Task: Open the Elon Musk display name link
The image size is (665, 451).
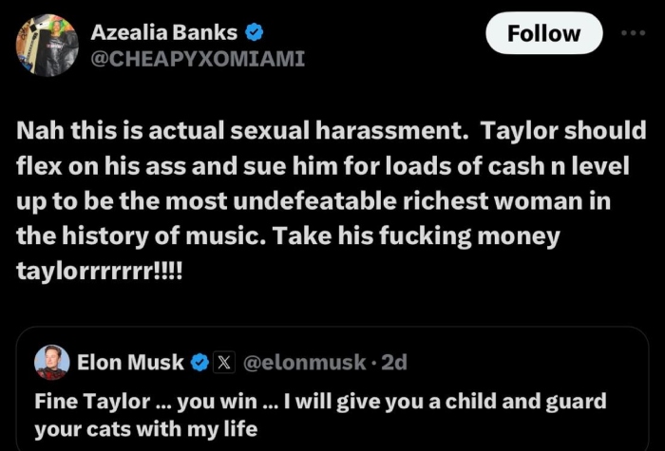Action: click(131, 362)
